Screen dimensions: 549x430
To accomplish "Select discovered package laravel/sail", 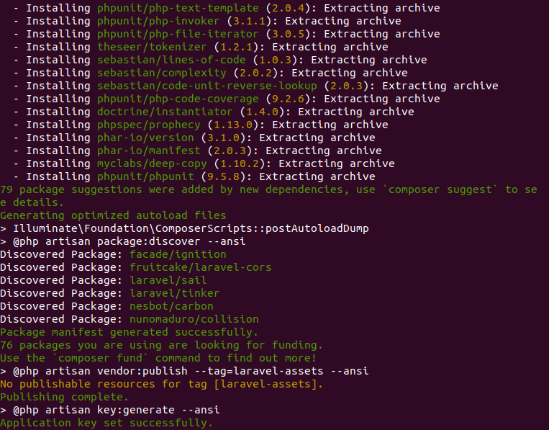I will pos(168,280).
